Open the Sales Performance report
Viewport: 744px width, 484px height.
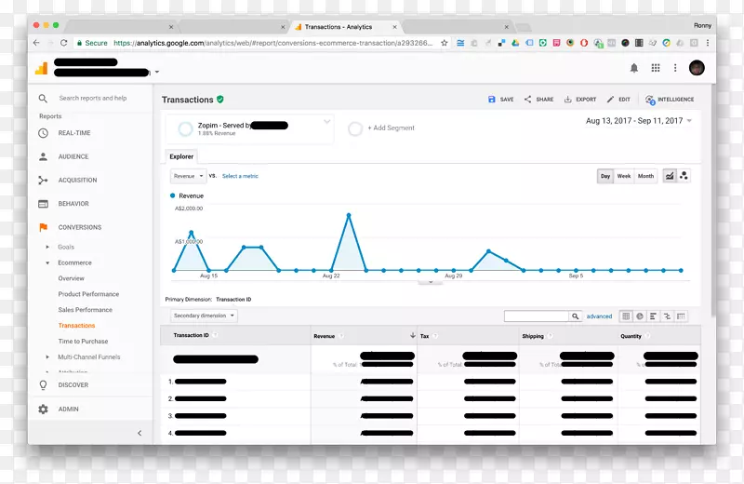click(86, 310)
